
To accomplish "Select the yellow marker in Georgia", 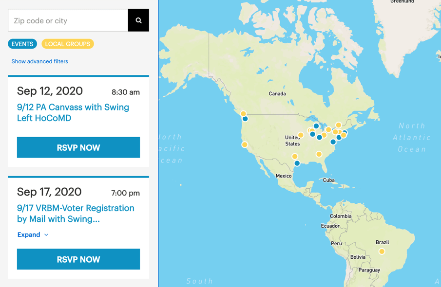I will (319, 154).
